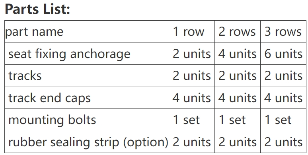
Task: Select the tracks row label
Action: click(x=87, y=76)
